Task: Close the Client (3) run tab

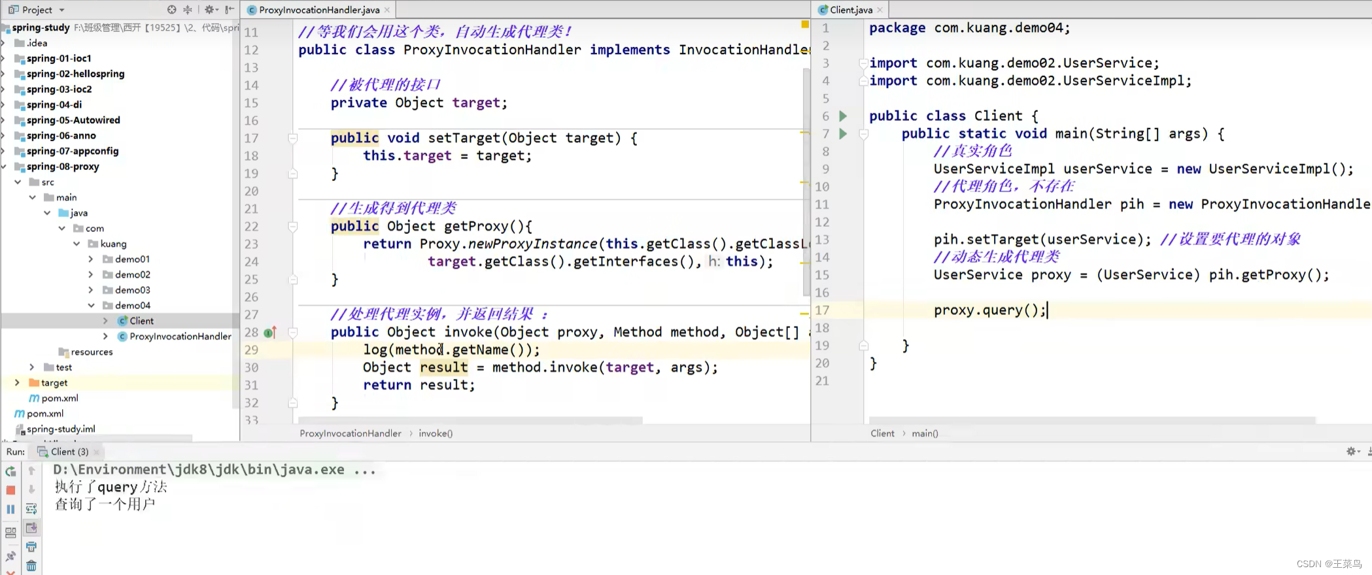Action: pyautogui.click(x=97, y=452)
